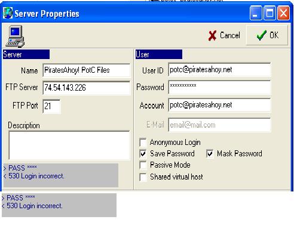Click the computer server icon below title bar
The width and height of the screenshot is (294, 238).
pos(15,36)
